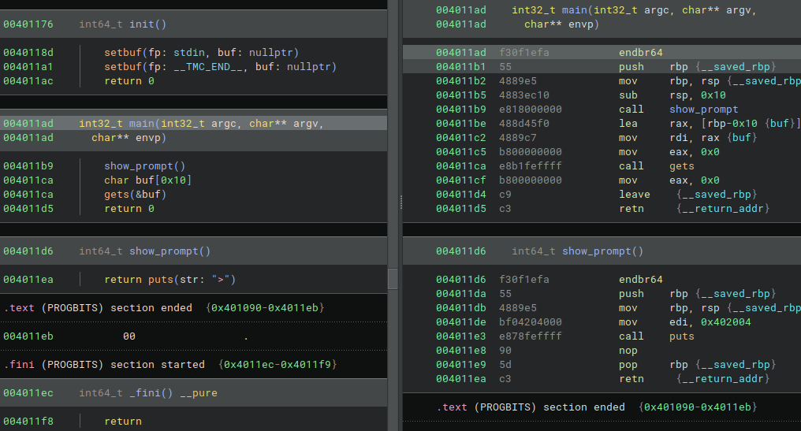Image resolution: width=801 pixels, height=431 pixels.
Task: Select the _fini() function header
Action: click(147, 393)
